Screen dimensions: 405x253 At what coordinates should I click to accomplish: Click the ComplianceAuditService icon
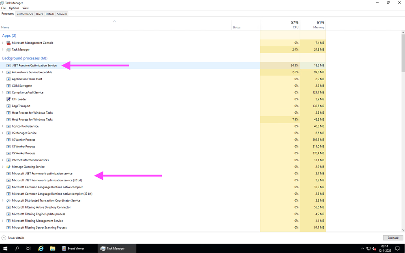[x=9, y=92]
